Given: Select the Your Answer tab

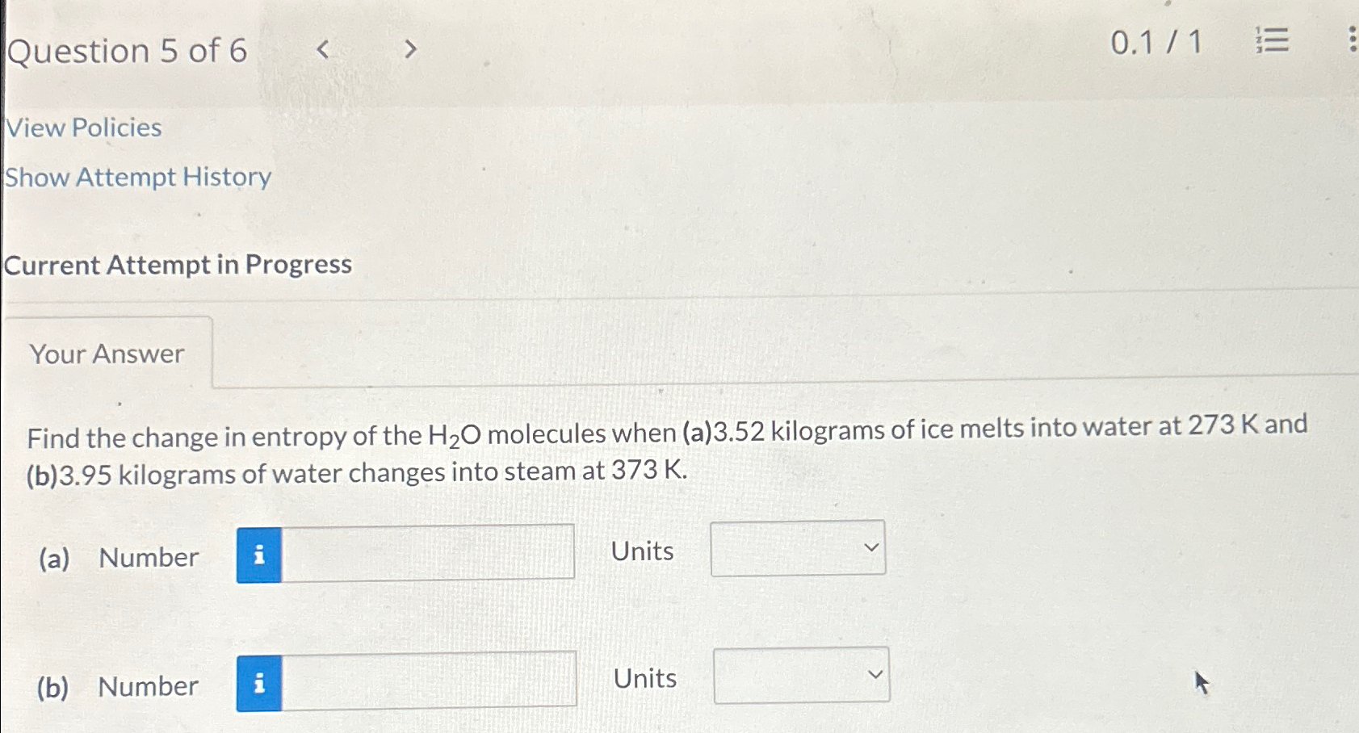Looking at the screenshot, I should pyautogui.click(x=106, y=354).
